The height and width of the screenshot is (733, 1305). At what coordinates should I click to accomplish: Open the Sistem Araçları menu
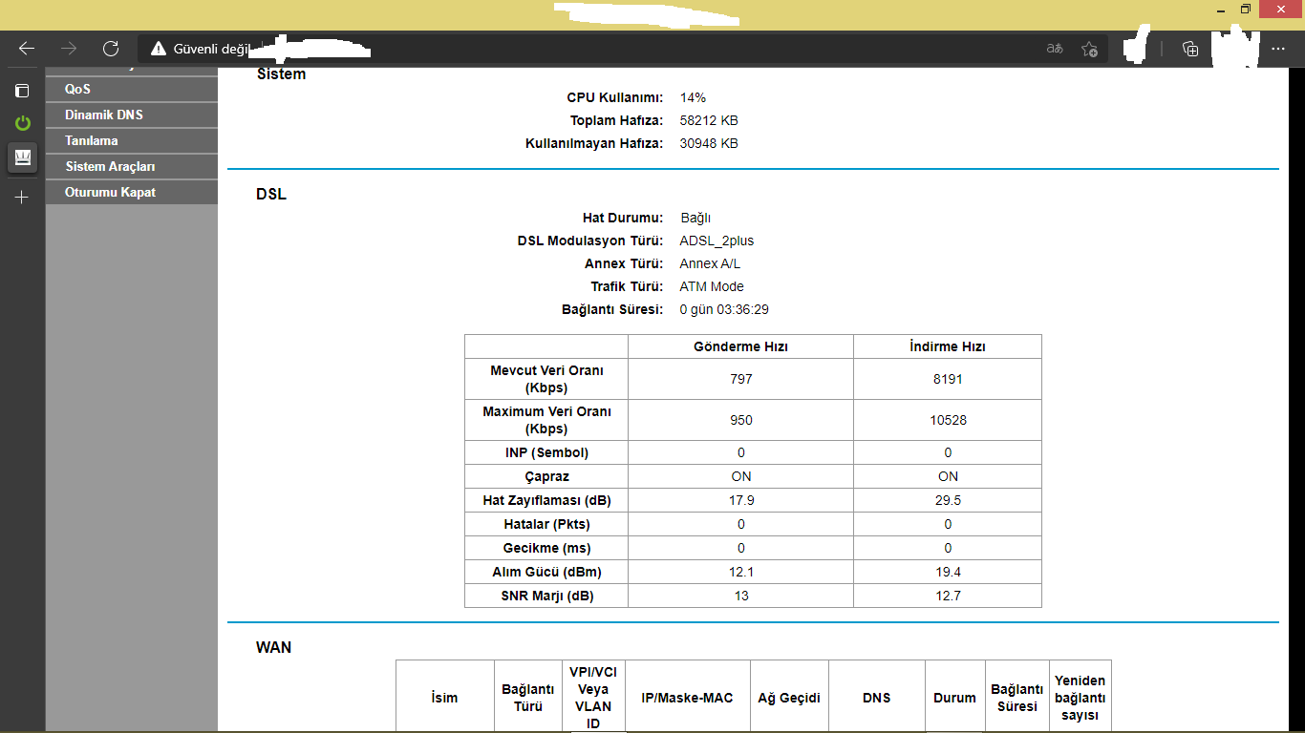[x=132, y=166]
